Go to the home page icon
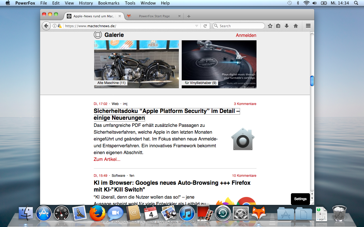Image resolution: width=364 pixels, height=227 pixels. pyautogui.click(x=296, y=26)
